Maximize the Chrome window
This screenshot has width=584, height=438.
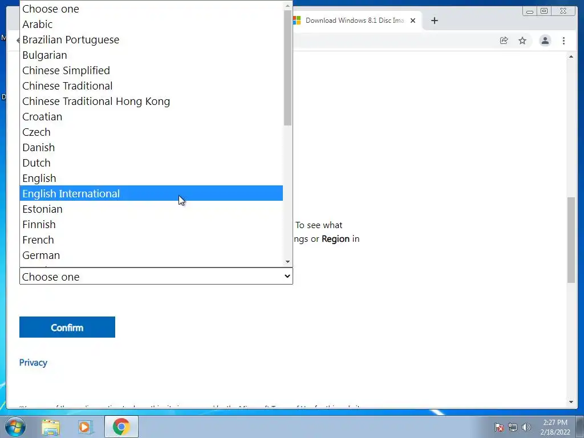[544, 11]
